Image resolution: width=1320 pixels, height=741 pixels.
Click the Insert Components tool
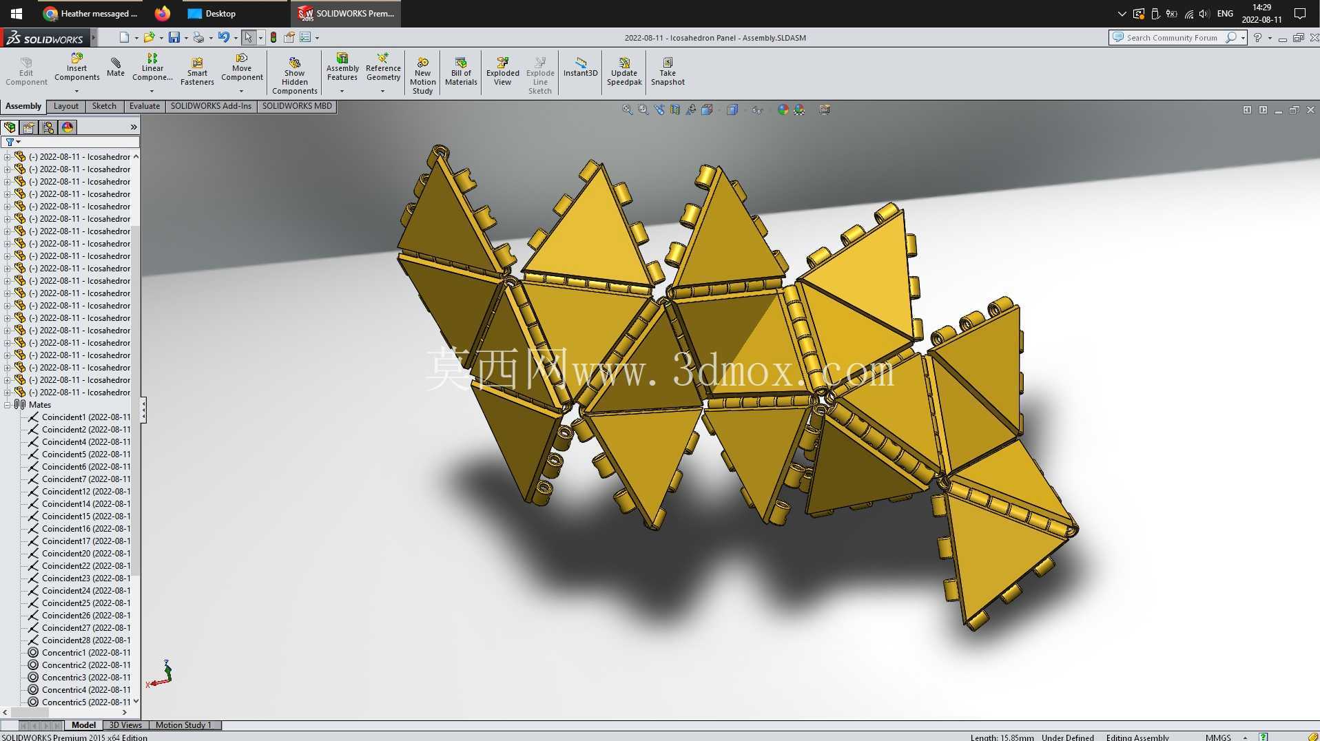pos(76,67)
